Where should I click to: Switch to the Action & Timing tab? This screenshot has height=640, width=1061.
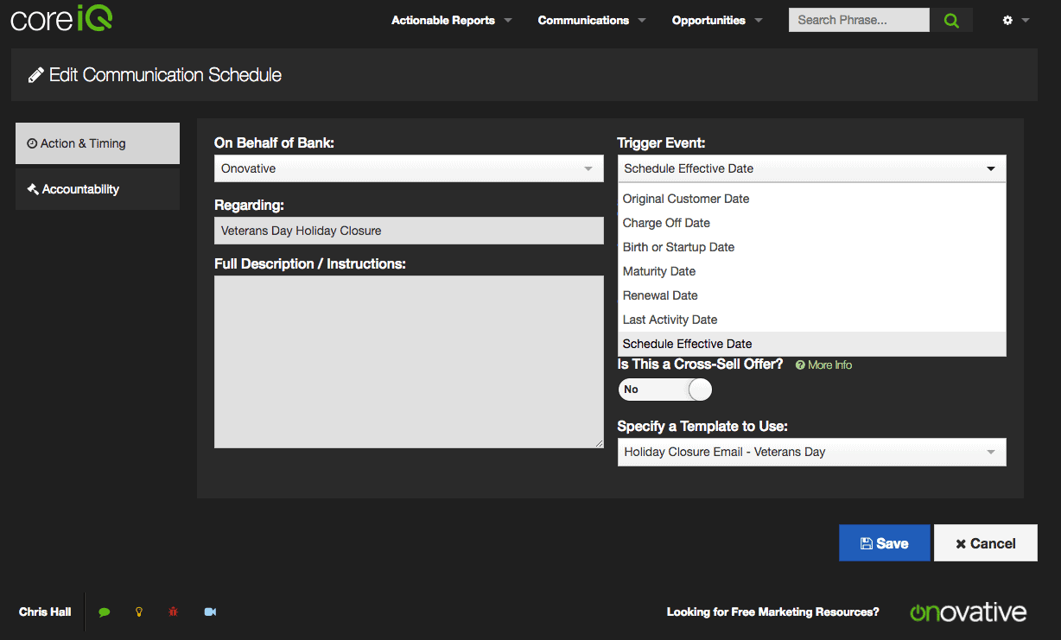tap(98, 143)
